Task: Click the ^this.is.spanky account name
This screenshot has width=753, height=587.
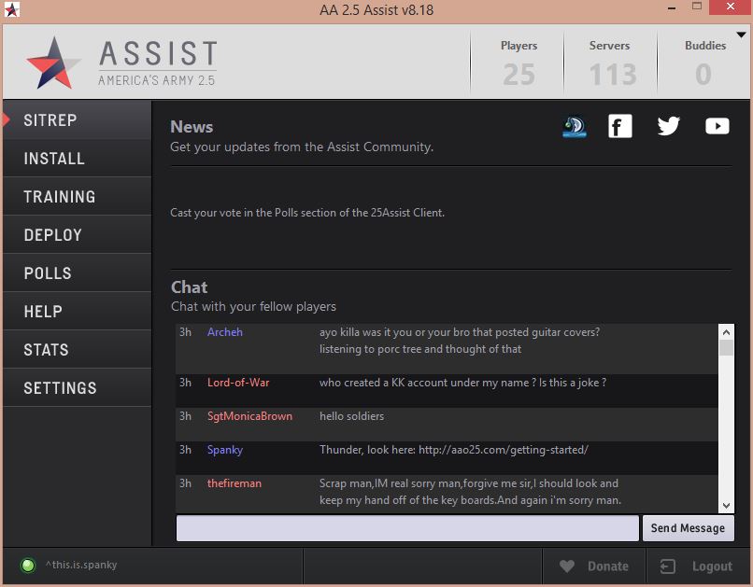Action: pyautogui.click(x=81, y=565)
